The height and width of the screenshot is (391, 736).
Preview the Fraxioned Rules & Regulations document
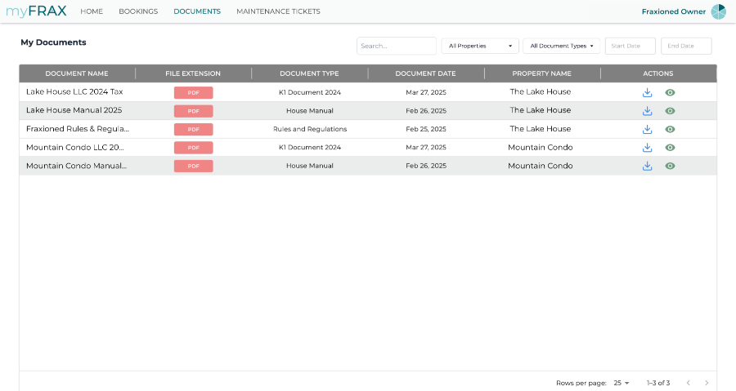point(670,129)
